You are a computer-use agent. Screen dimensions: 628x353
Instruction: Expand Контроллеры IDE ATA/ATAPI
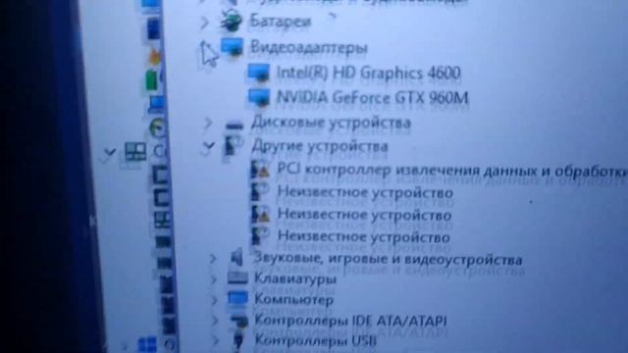[216, 321]
